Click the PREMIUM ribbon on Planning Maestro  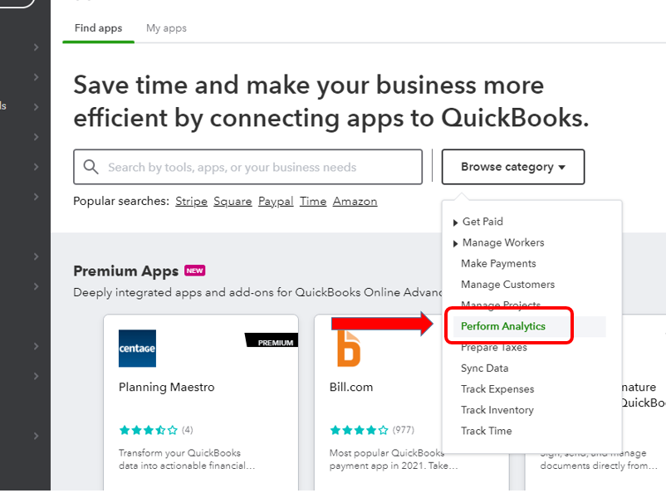tap(275, 340)
